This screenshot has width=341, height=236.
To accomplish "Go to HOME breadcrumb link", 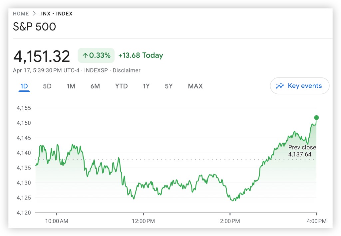I will click(x=21, y=14).
